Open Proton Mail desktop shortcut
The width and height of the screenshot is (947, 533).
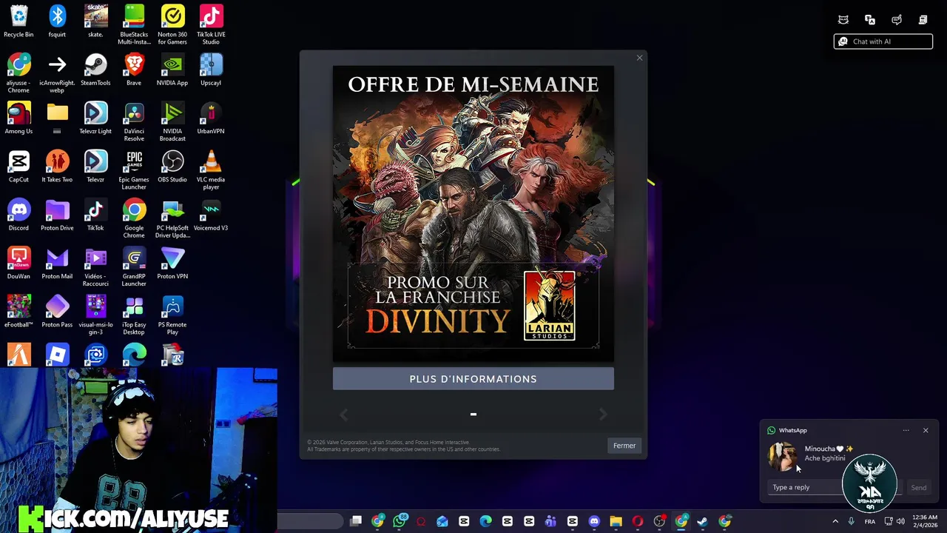tap(57, 263)
